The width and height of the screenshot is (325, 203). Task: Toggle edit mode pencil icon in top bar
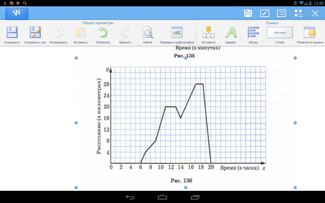coord(265,13)
